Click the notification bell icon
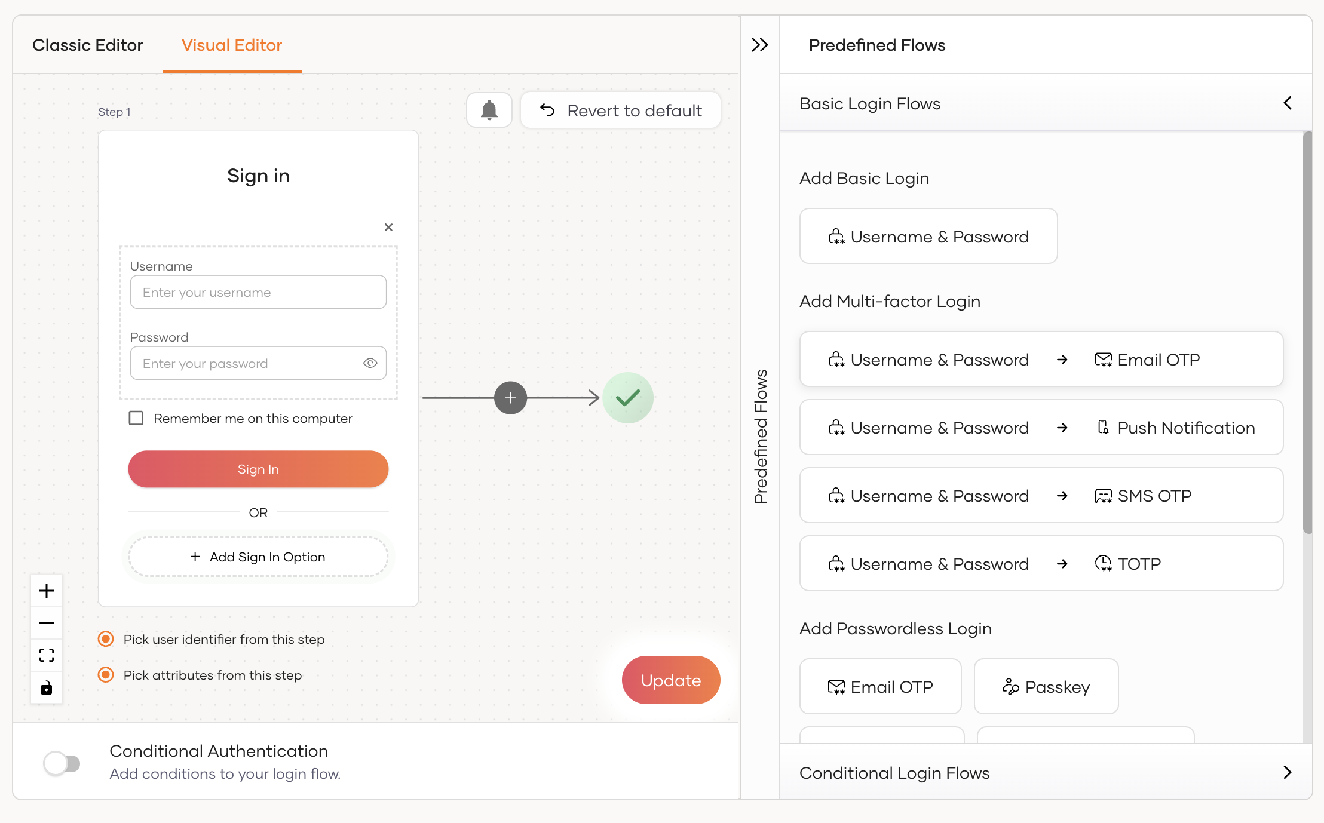 489,110
